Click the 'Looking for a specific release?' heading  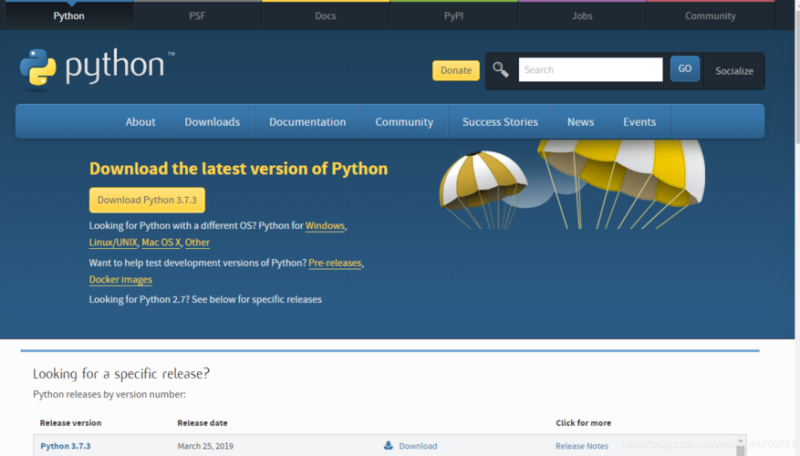[x=121, y=374]
